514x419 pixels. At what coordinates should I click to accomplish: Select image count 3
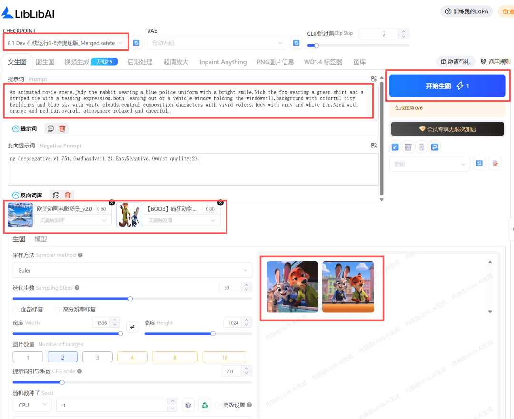click(98, 357)
